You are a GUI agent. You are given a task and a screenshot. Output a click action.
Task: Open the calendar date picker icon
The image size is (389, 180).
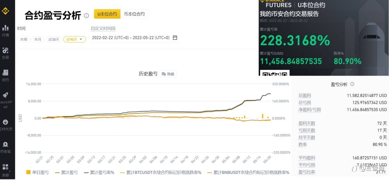175,38
